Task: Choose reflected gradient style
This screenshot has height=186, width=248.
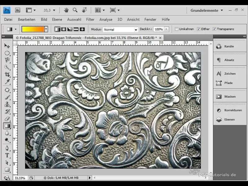Action: point(76,29)
